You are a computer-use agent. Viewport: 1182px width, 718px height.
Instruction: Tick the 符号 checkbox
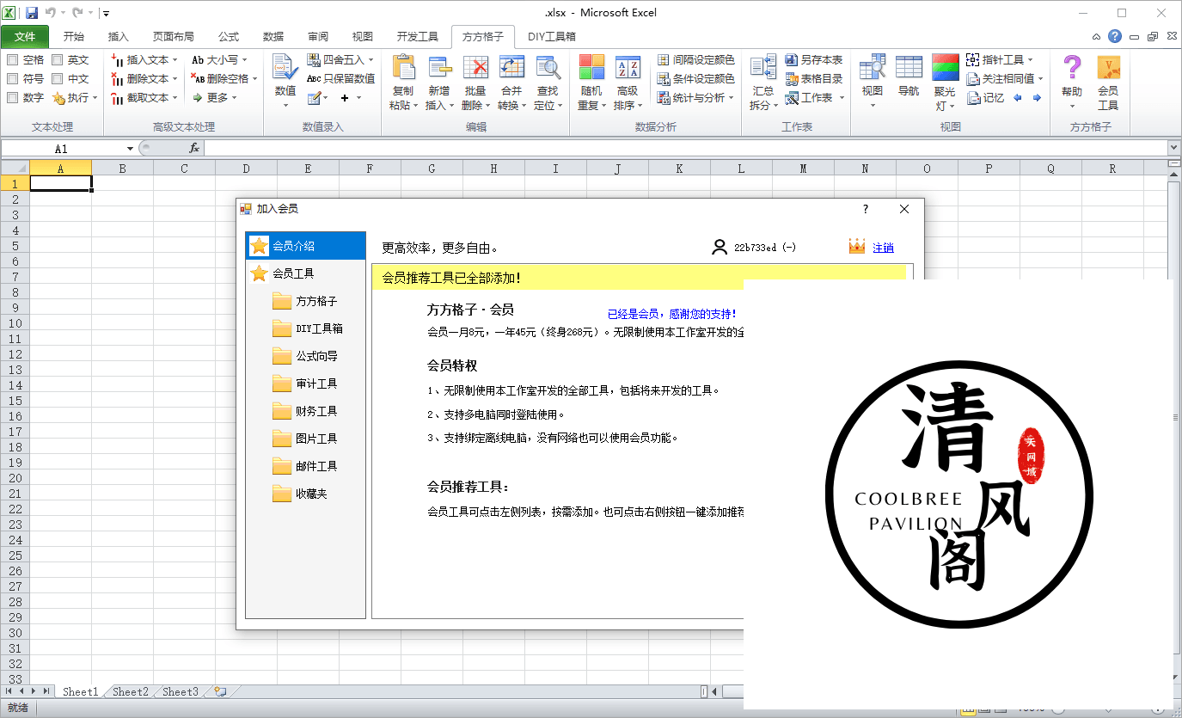tap(12, 78)
